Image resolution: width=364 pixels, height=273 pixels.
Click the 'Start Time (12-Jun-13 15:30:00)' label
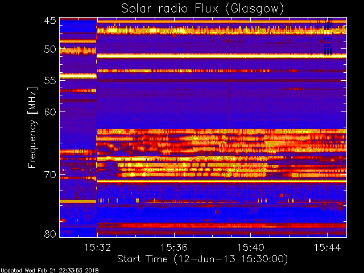pos(202,259)
